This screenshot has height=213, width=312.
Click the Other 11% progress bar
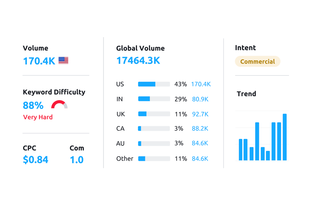(x=154, y=159)
